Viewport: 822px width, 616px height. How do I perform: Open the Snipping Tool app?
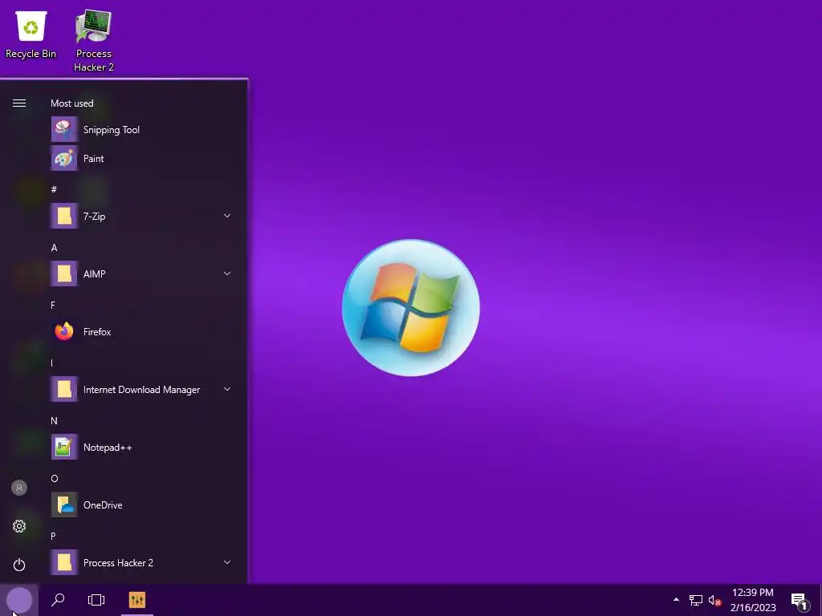click(x=141, y=129)
